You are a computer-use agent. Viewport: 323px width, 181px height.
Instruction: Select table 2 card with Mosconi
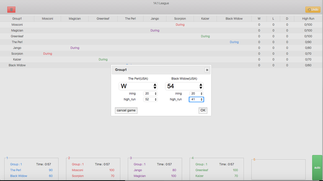click(x=93, y=169)
